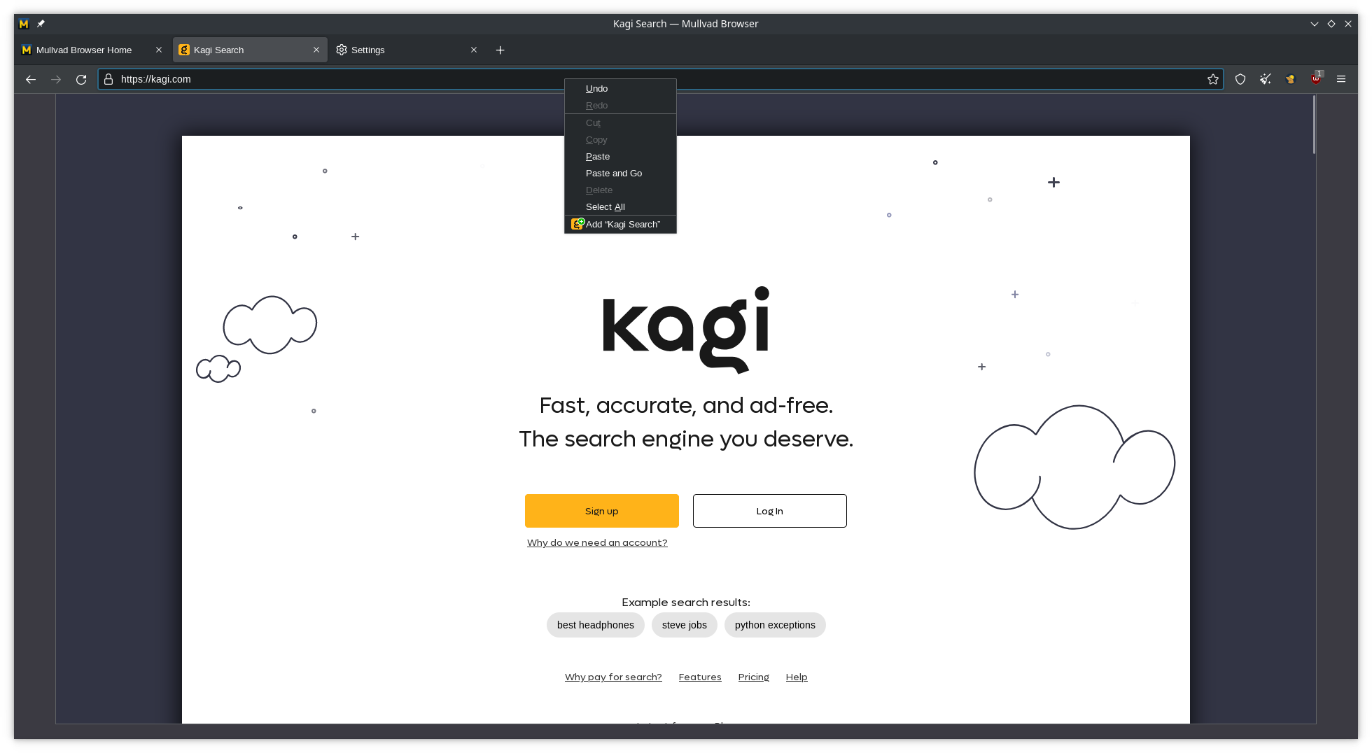Click the steve jobs example chip
This screenshot has height=753, width=1372.
[685, 625]
